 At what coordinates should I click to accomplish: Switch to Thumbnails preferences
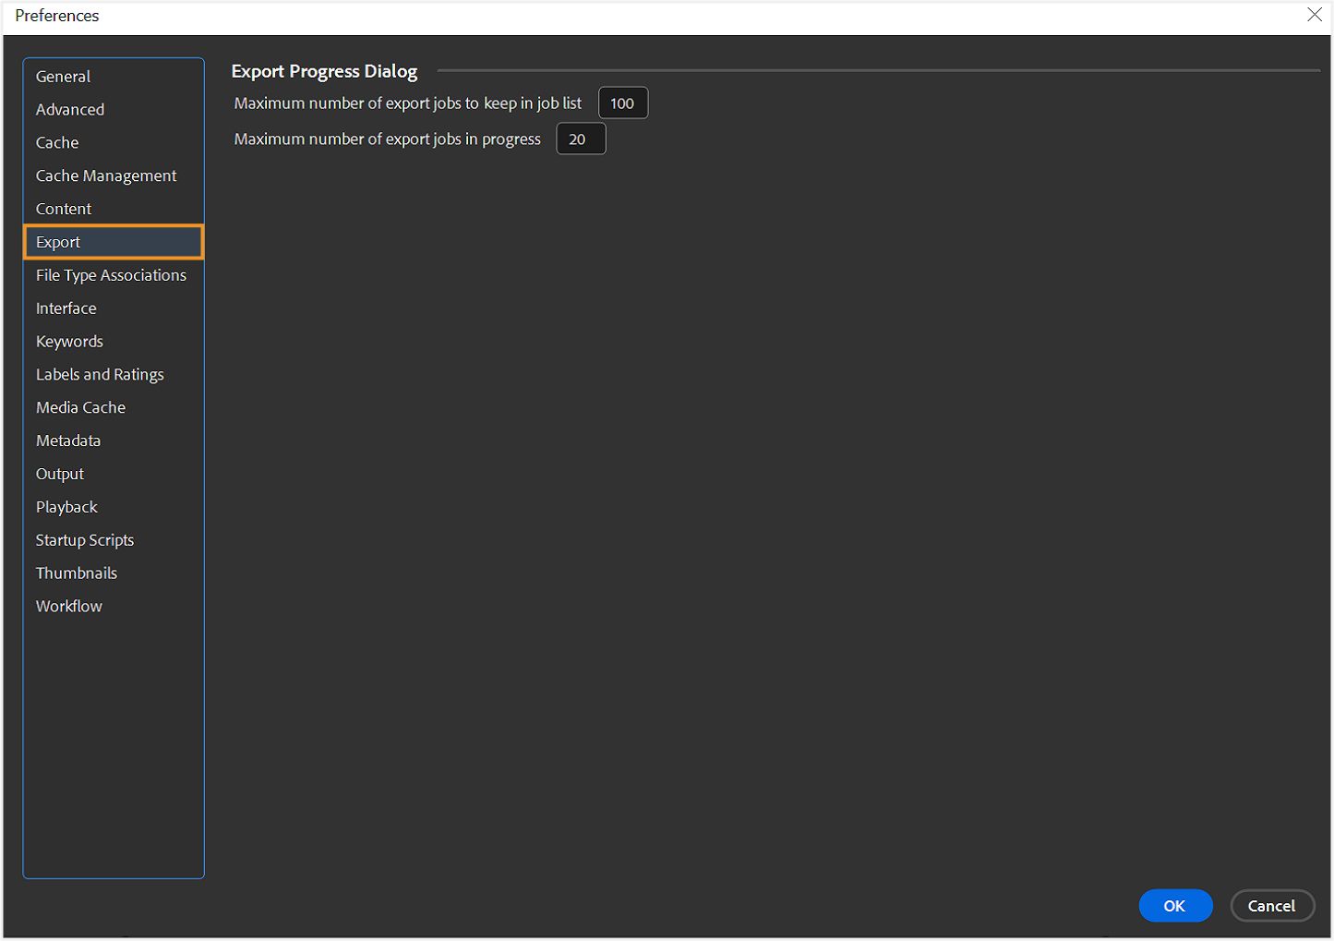[x=76, y=573]
